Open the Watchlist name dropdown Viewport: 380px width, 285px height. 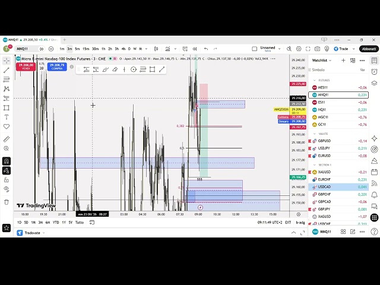coord(322,61)
